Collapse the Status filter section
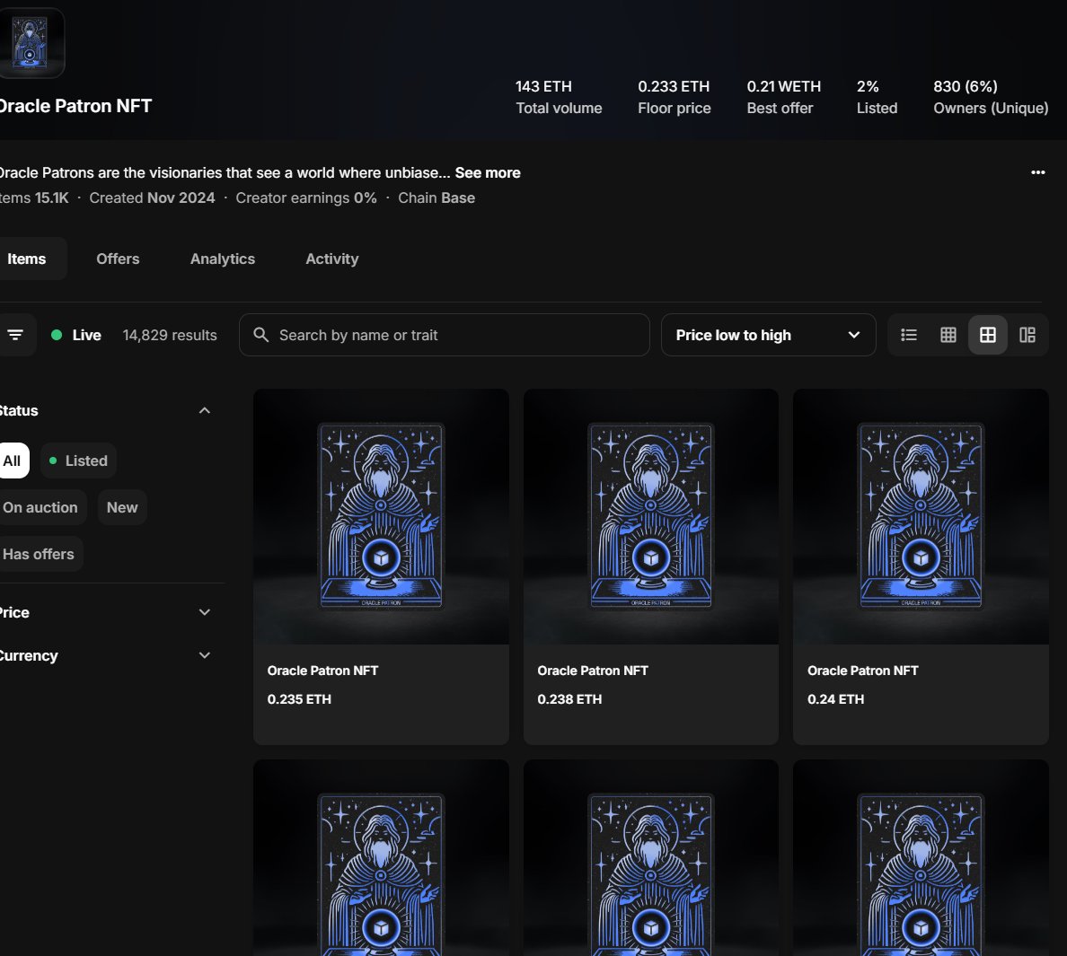Screen dimensions: 1067x956 204,410
